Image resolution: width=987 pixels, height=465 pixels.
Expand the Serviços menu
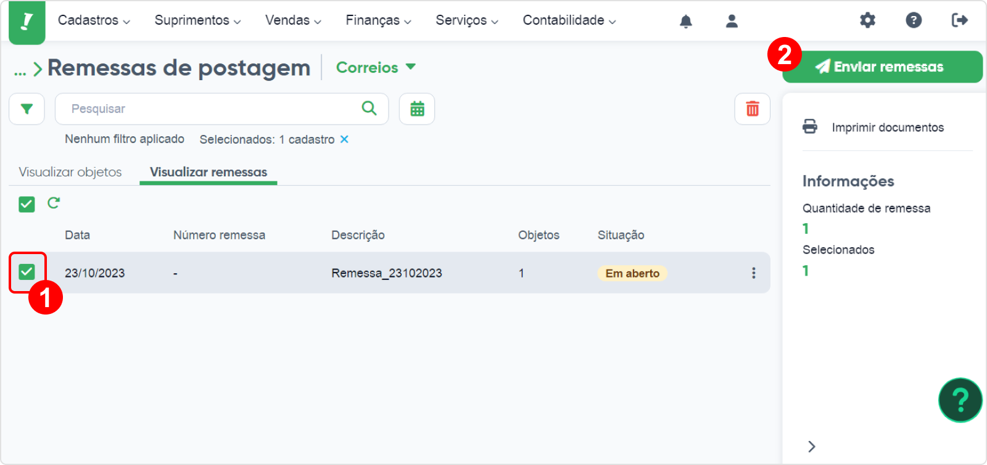click(467, 20)
